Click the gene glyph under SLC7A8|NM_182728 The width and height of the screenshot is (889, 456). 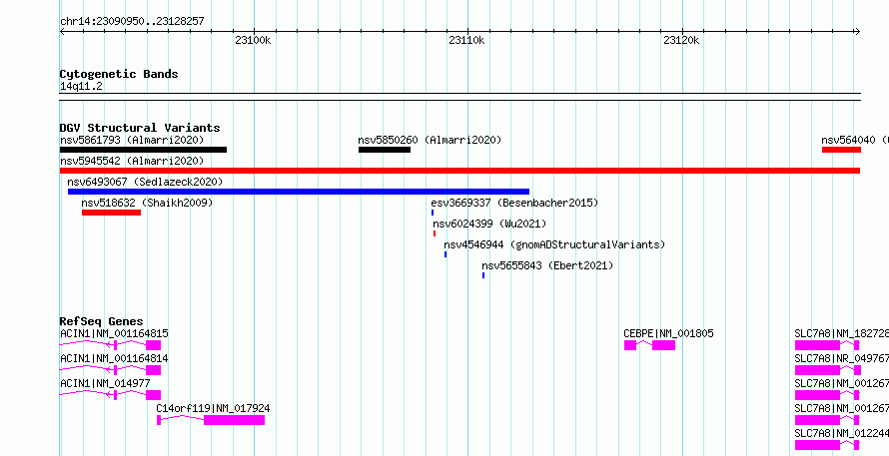(827, 345)
